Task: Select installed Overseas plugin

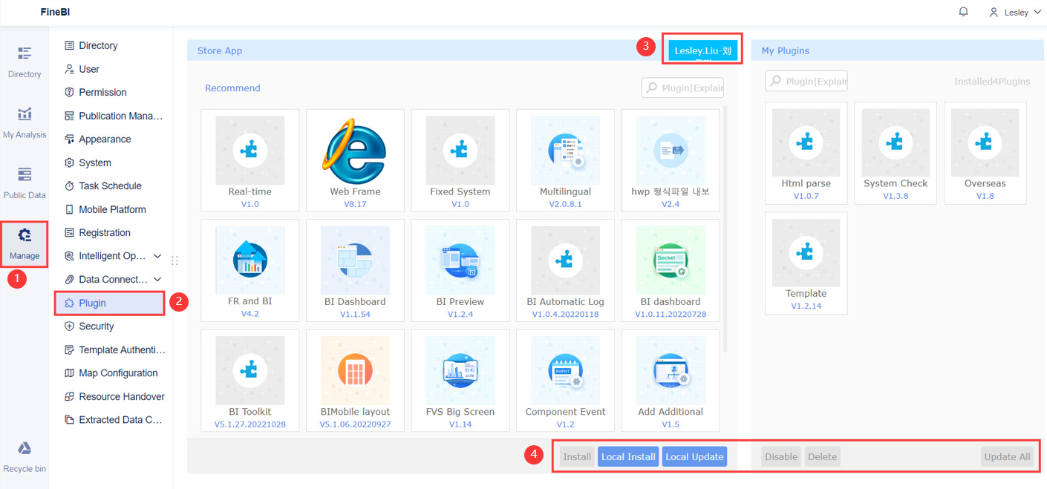Action: 985,153
